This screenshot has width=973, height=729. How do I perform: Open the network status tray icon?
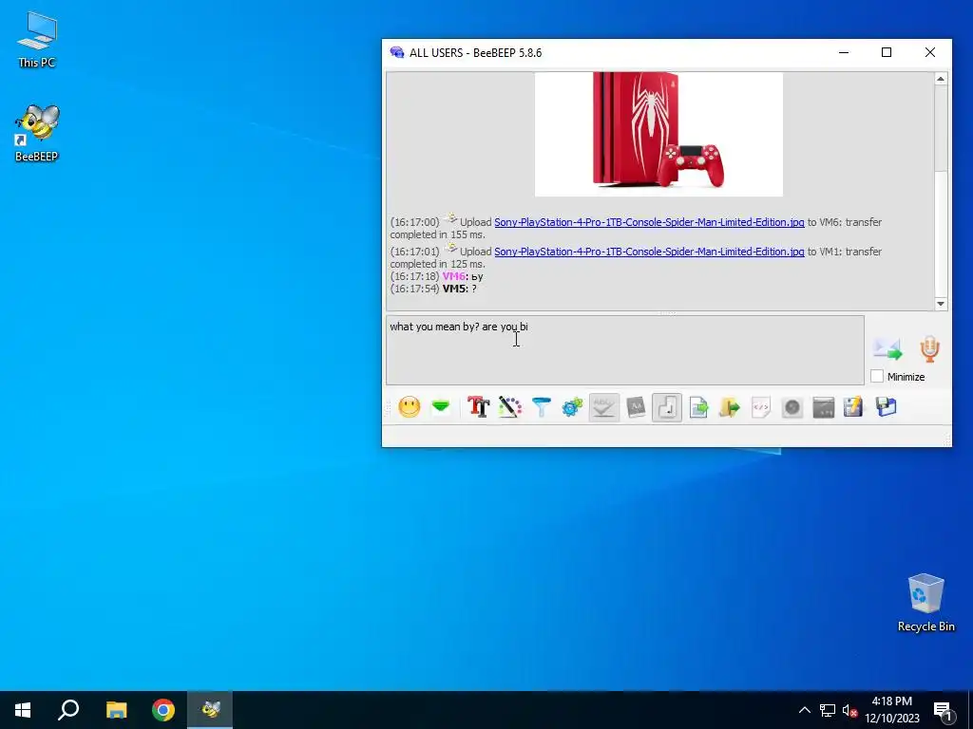(x=828, y=710)
